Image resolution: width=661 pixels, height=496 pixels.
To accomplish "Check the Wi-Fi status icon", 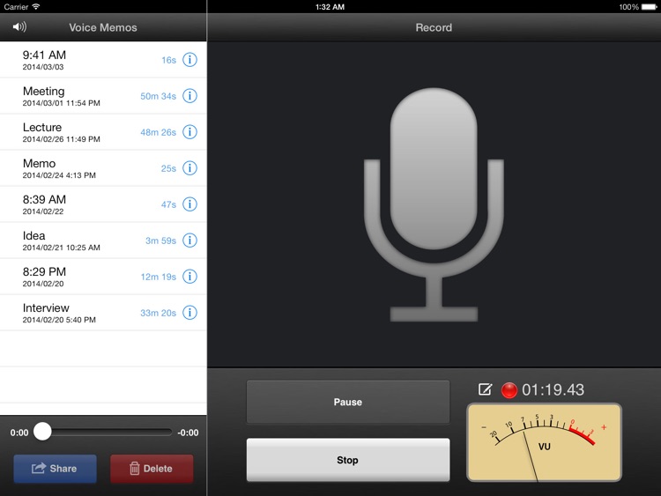I will tap(36, 6).
